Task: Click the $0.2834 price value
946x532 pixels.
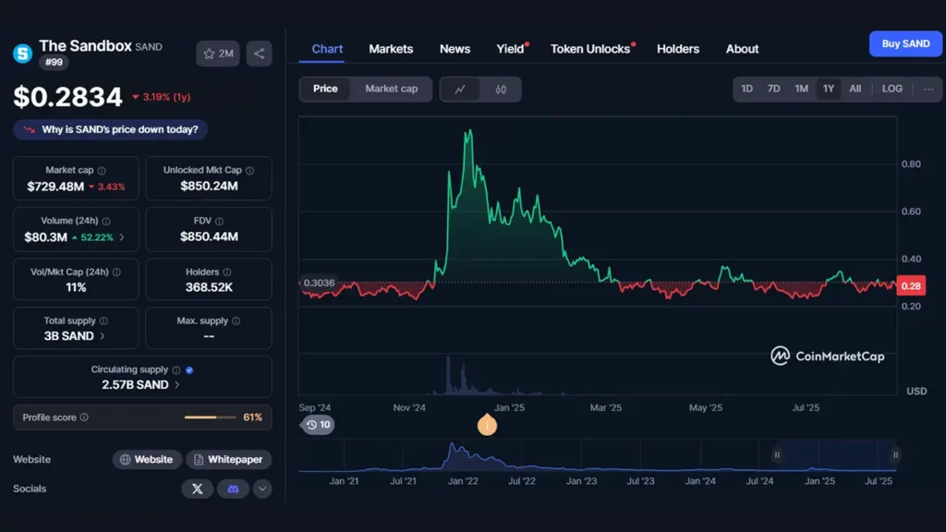Action: (67, 96)
